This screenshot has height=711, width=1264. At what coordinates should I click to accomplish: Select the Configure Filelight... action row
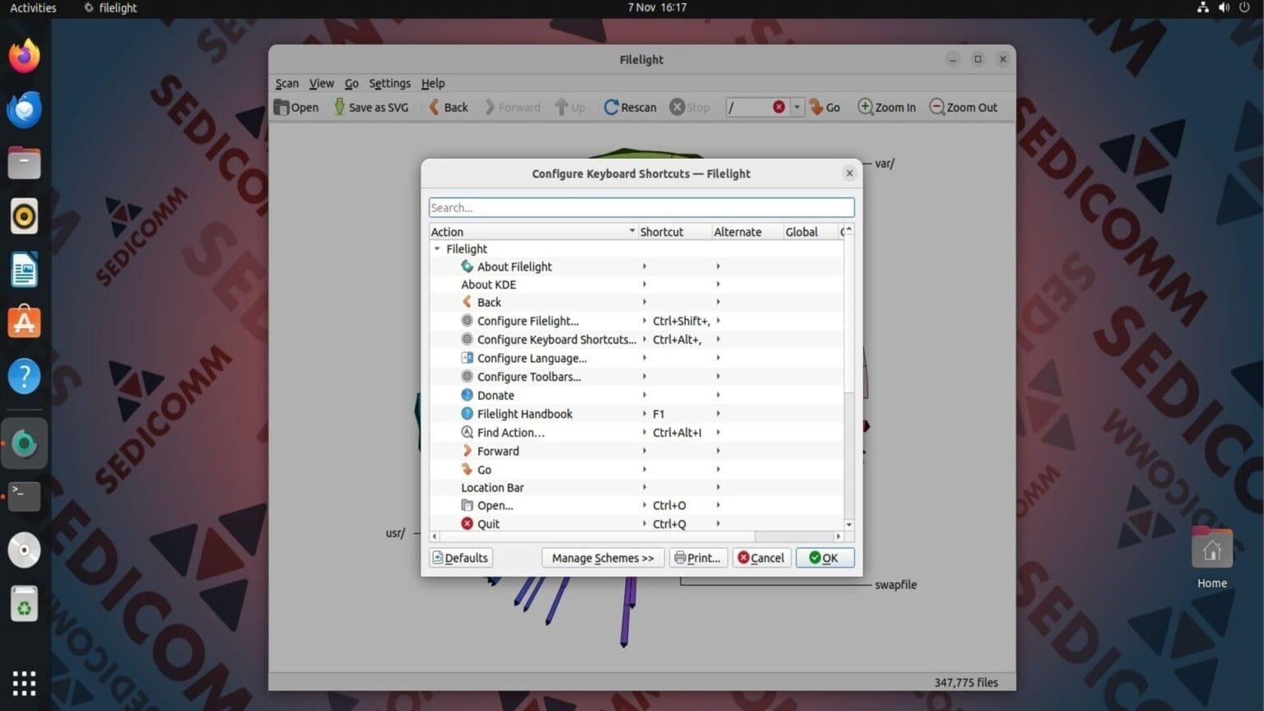coord(636,321)
